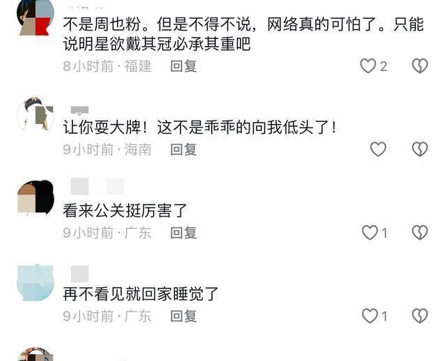This screenshot has height=361, width=446.
Task: Select the comment text 让你耍大牌
Action: click(102, 127)
